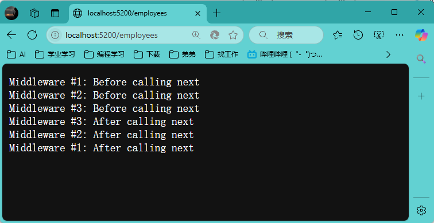Click the 搜索 search box
The height and width of the screenshot is (223, 434).
pos(286,35)
